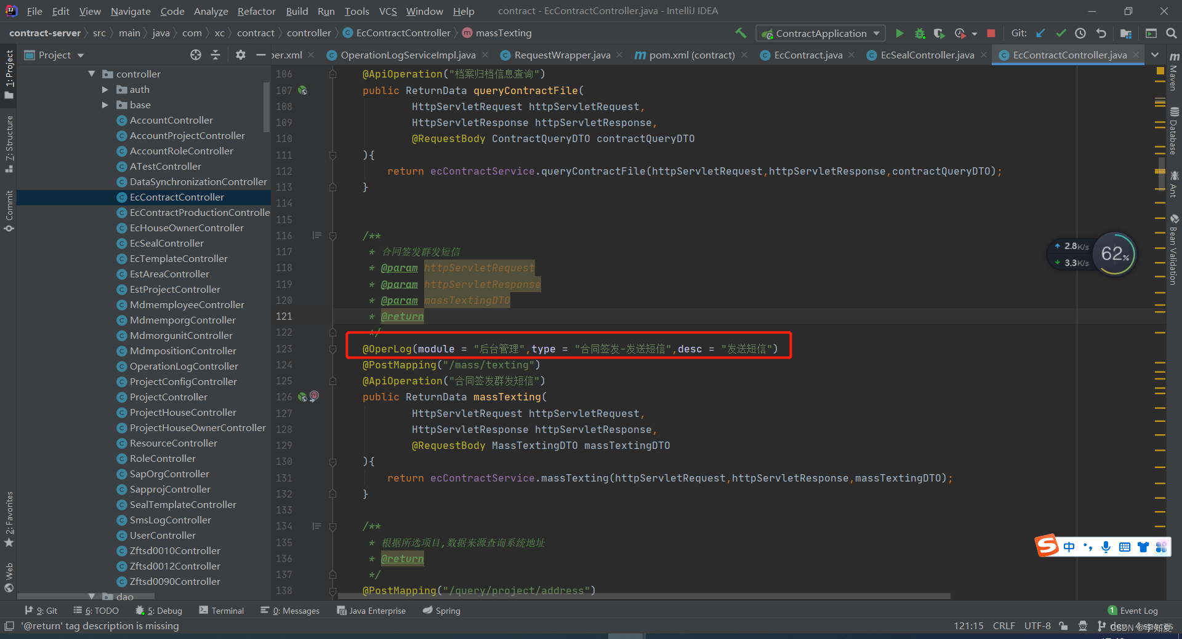Open the Spring tool window

tap(441, 611)
